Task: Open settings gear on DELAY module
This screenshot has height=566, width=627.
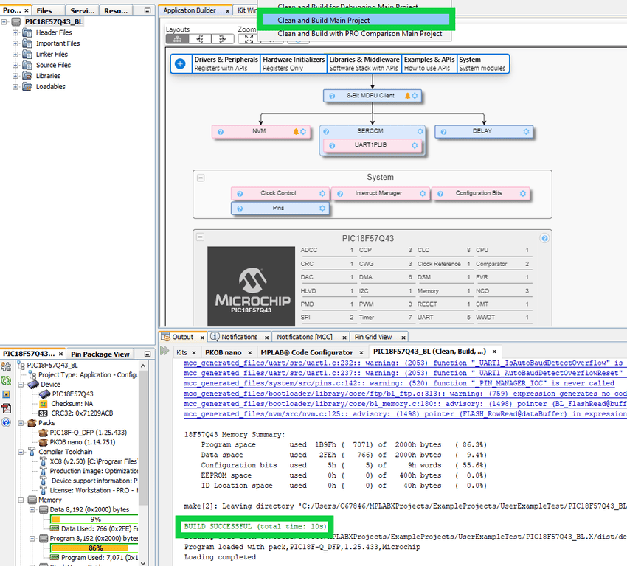Action: pos(526,132)
